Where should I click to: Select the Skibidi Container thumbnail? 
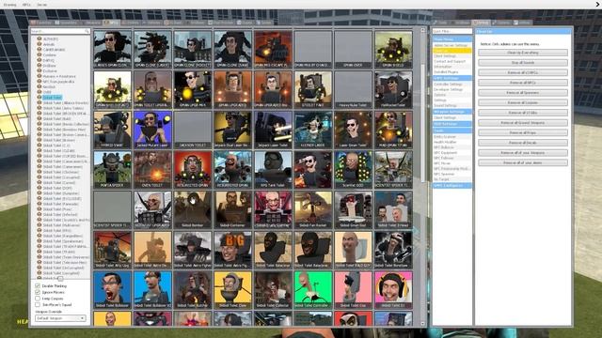coord(232,209)
